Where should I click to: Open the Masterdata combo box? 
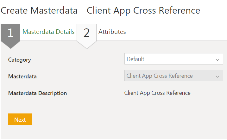coord(173,76)
